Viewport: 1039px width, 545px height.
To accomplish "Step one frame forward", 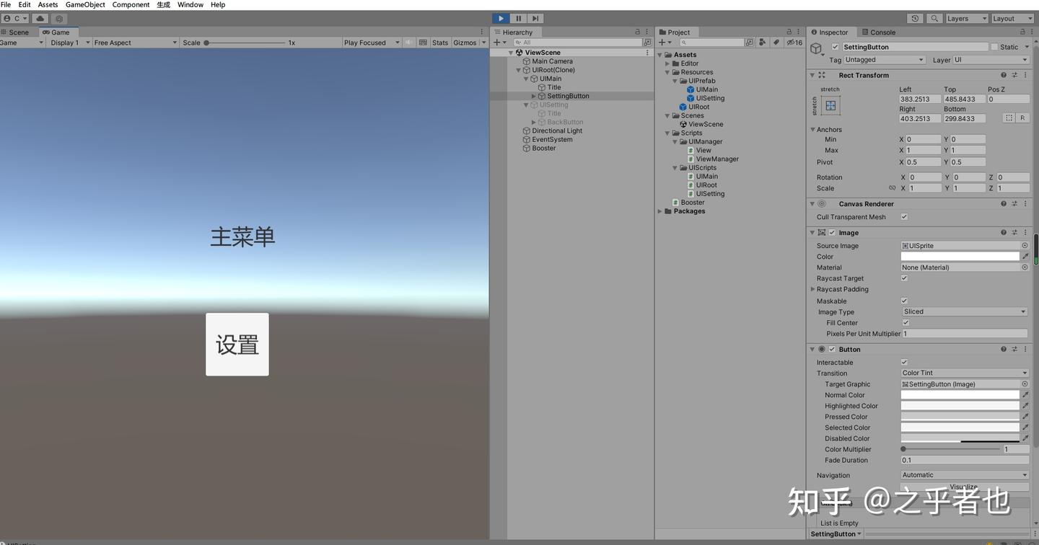I will pyautogui.click(x=535, y=18).
